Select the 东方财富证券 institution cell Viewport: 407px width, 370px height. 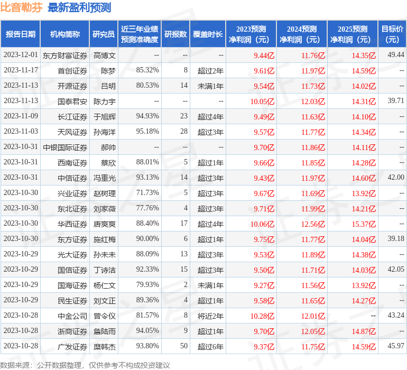point(65,55)
